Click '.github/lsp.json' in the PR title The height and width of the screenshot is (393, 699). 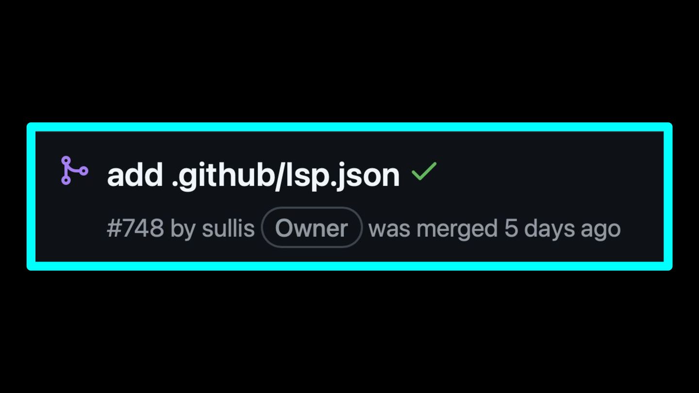point(286,175)
